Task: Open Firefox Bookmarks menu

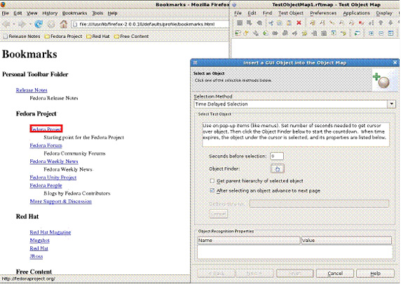Action: [74, 13]
